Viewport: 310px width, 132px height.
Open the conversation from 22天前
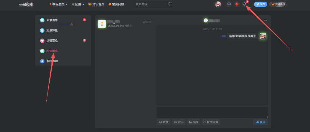click(124, 24)
